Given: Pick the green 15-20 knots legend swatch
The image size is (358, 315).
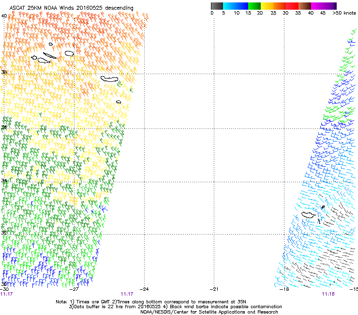Looking at the screenshot, I should [254, 6].
